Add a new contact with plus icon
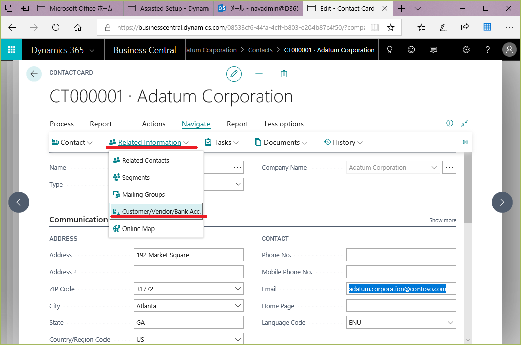 (x=259, y=74)
